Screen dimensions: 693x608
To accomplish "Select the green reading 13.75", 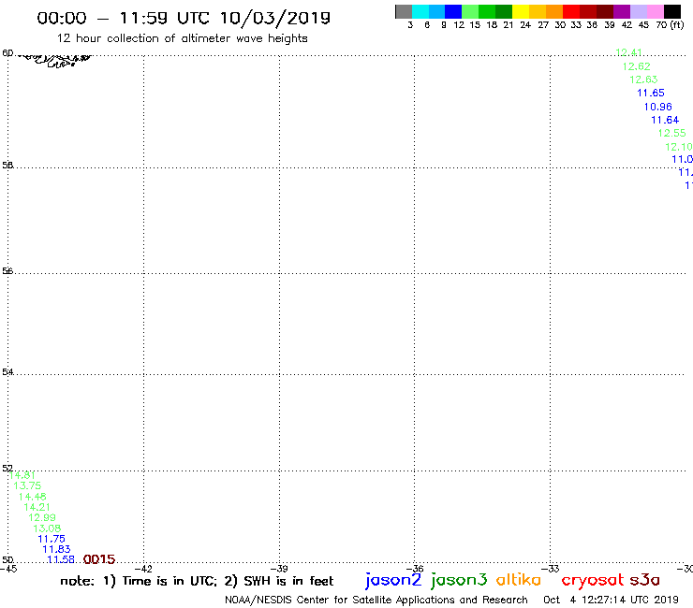I will (27, 485).
